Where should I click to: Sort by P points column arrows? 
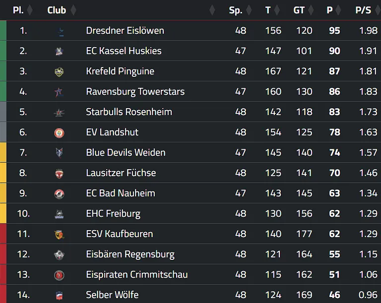click(339, 10)
